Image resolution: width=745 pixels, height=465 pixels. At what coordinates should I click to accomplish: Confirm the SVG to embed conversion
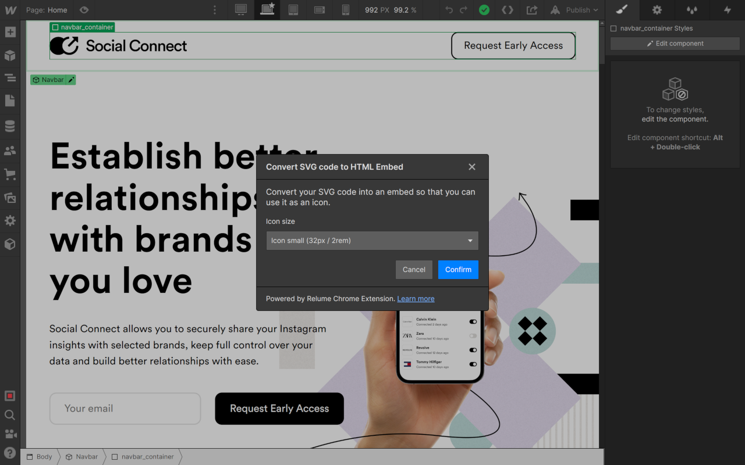[458, 269]
